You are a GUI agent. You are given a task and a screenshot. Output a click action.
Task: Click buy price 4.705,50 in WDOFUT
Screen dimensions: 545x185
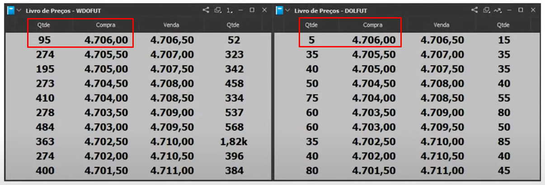[x=106, y=55]
